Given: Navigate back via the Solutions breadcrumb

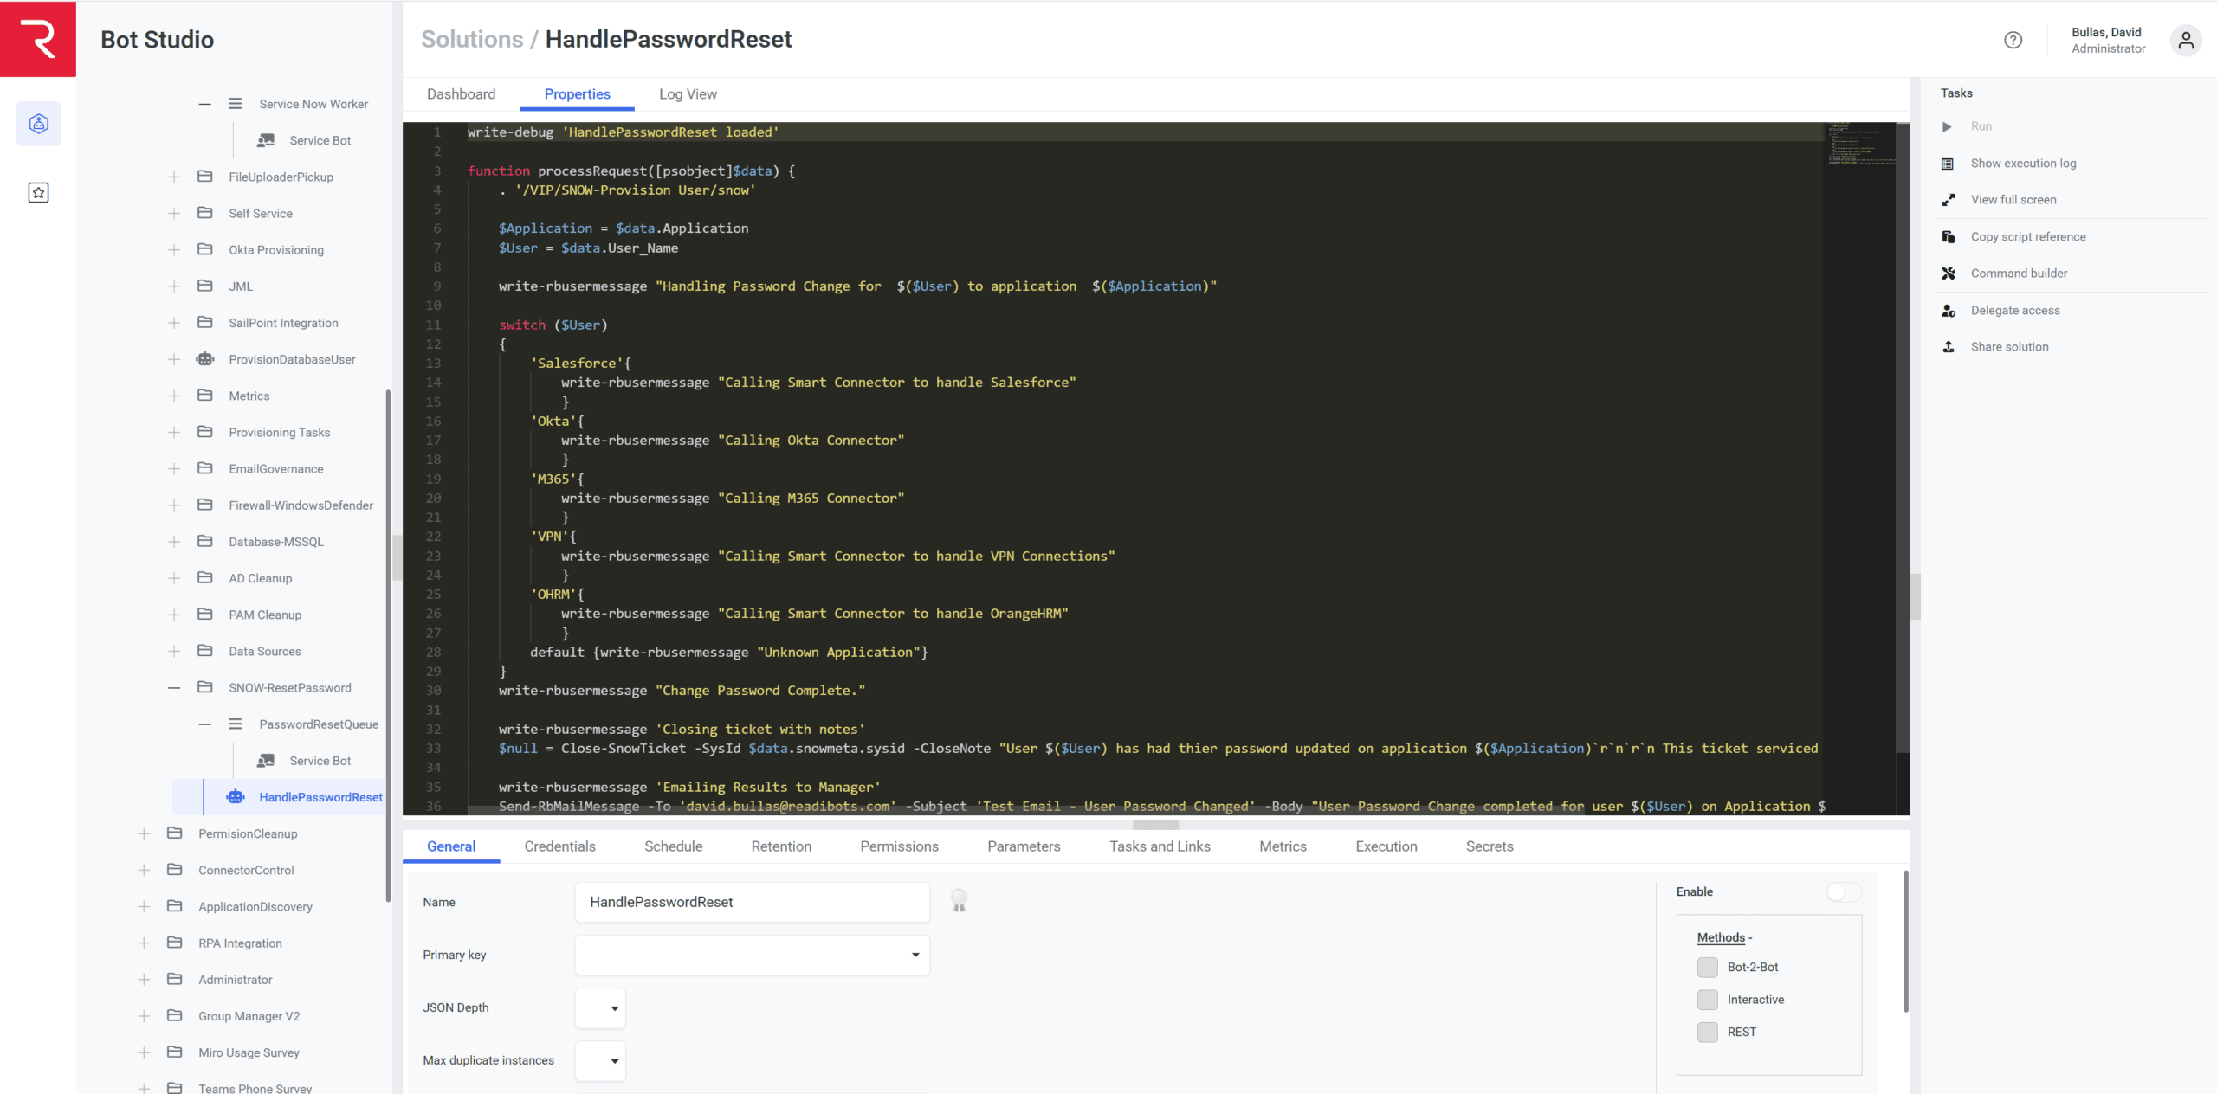Looking at the screenshot, I should pos(471,39).
